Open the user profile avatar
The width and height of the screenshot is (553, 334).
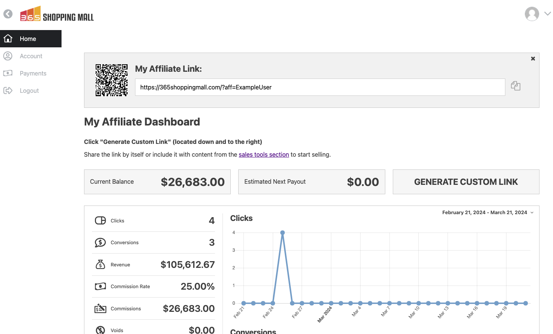532,14
